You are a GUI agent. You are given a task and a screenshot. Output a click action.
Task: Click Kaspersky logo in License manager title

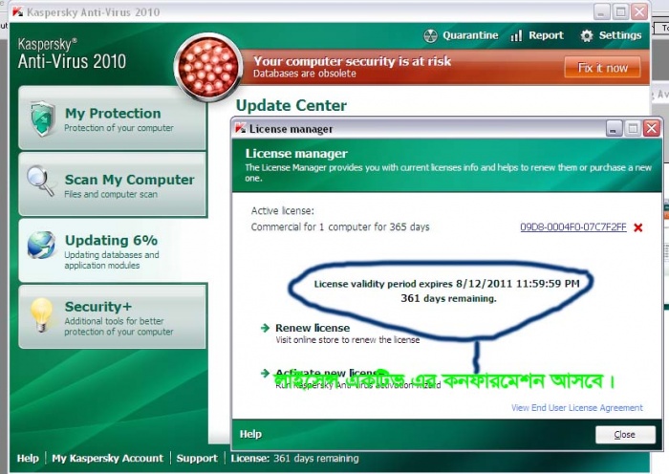tap(240, 128)
